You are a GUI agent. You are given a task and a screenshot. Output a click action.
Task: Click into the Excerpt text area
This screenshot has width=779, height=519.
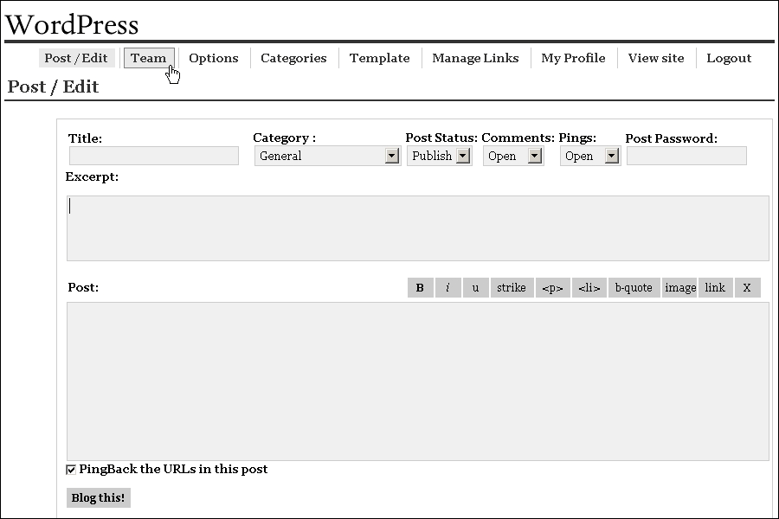(418, 228)
